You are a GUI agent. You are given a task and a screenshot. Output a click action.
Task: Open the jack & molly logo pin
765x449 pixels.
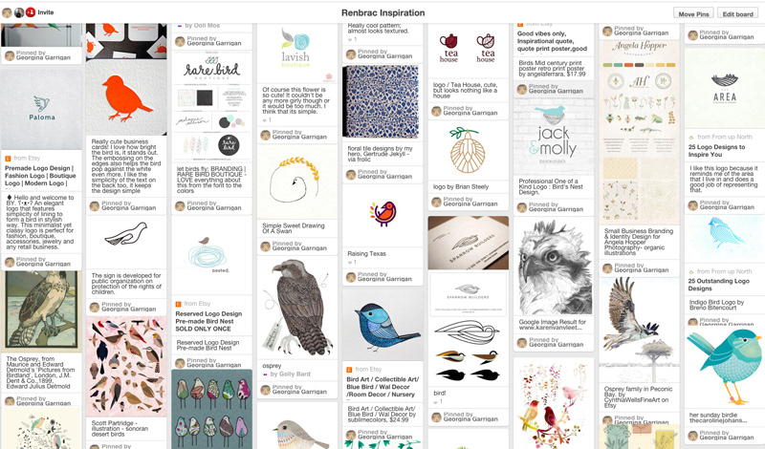[554, 136]
